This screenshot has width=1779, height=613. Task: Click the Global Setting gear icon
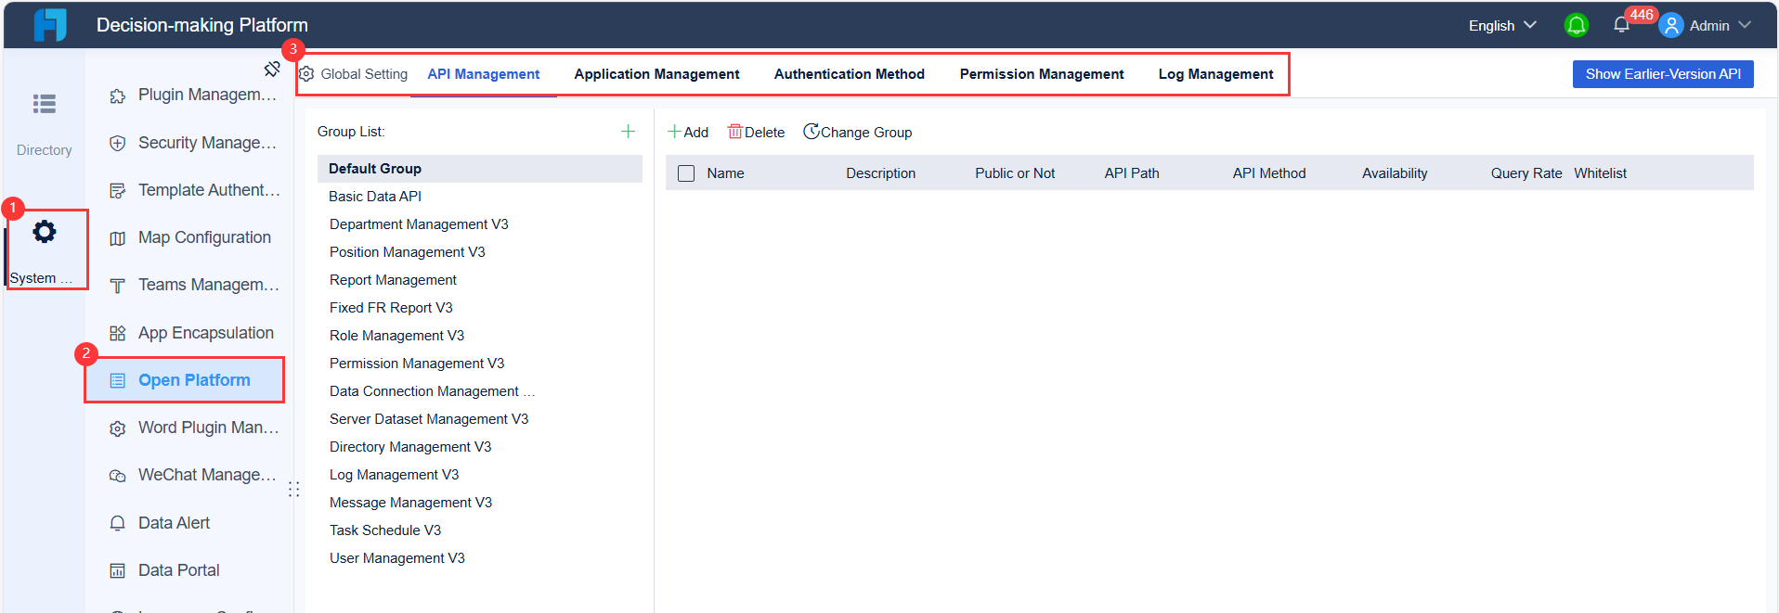306,74
